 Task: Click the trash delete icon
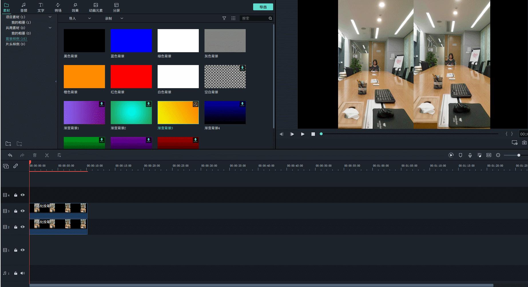coord(35,155)
